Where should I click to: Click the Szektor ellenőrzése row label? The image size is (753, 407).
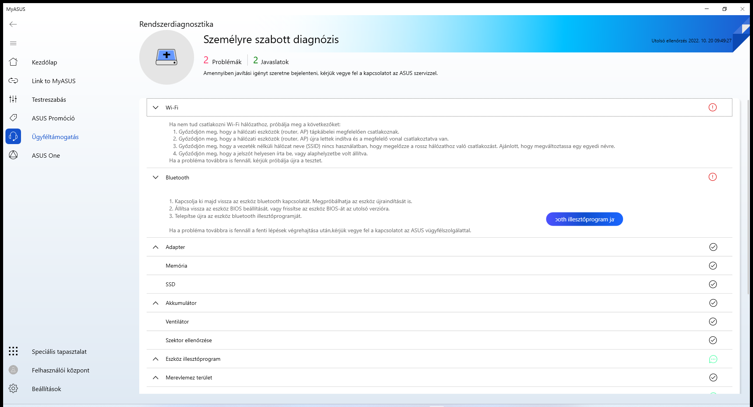click(189, 340)
